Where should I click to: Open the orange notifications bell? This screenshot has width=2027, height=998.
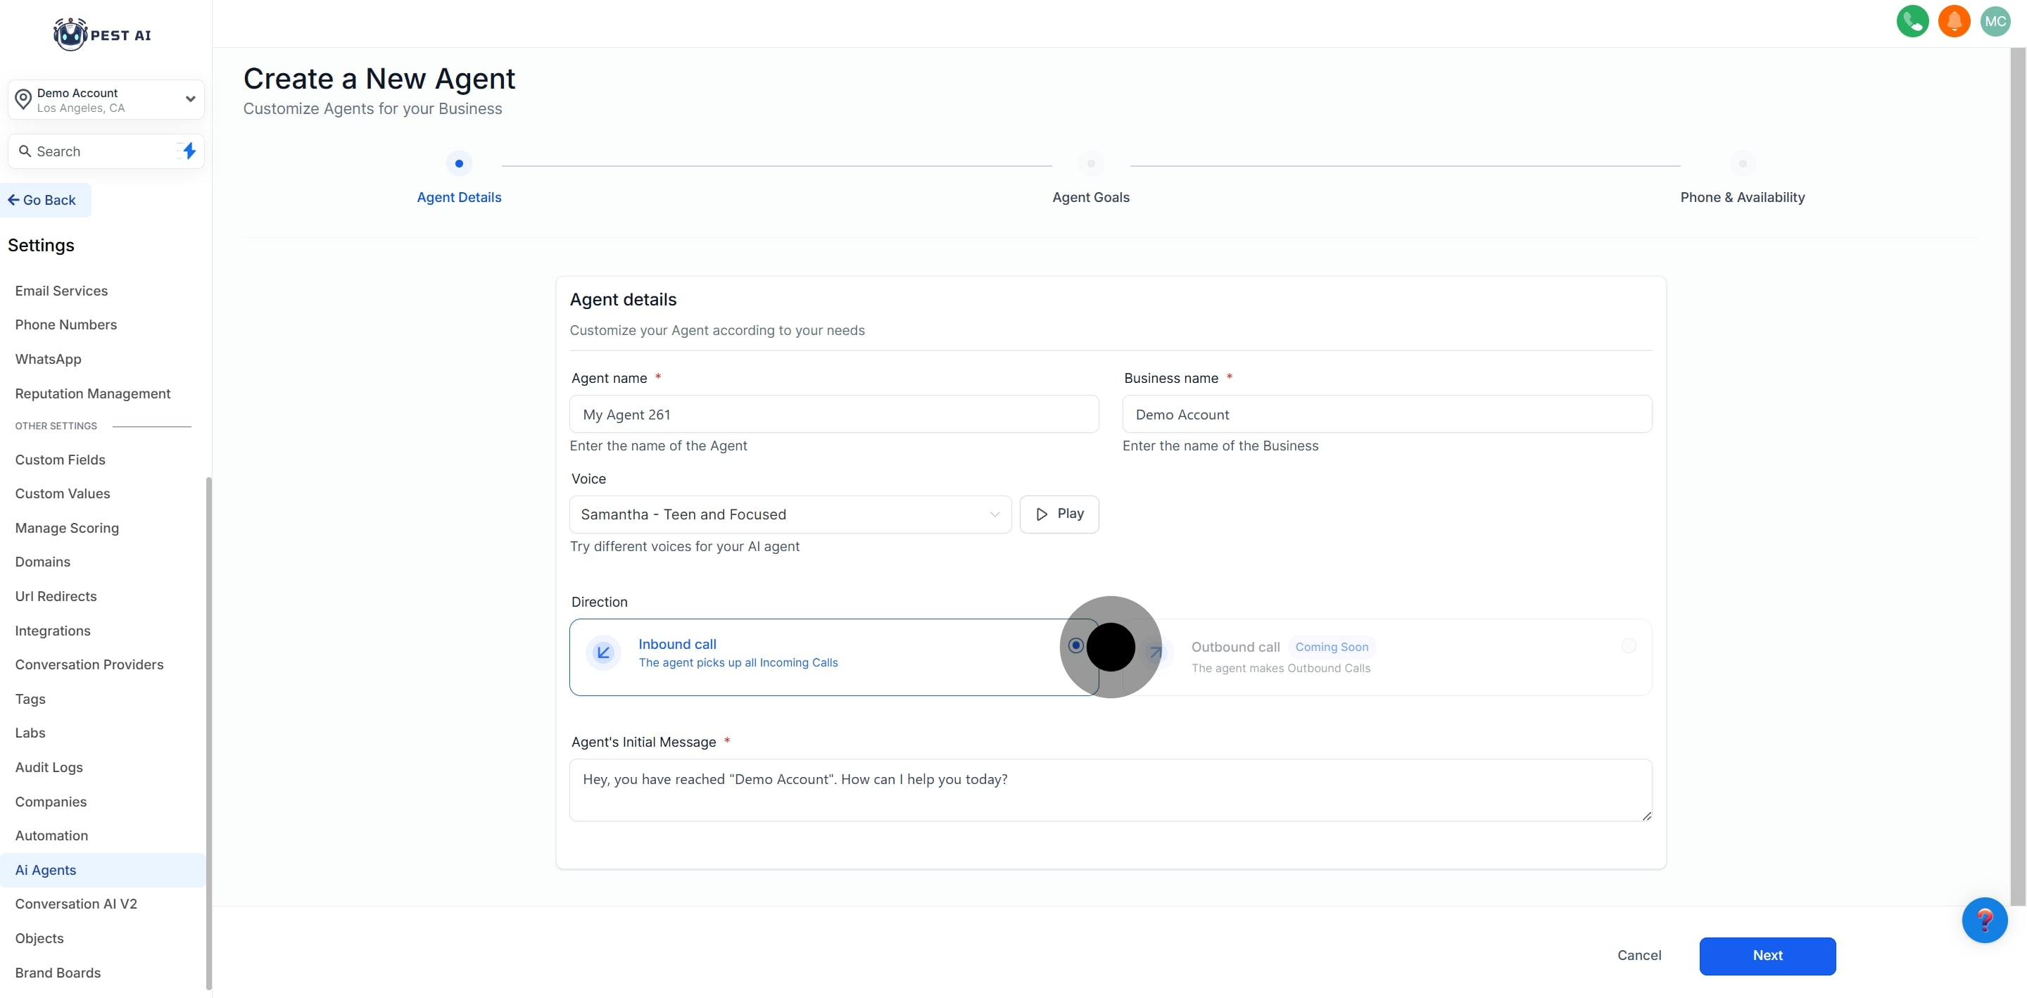point(1954,21)
